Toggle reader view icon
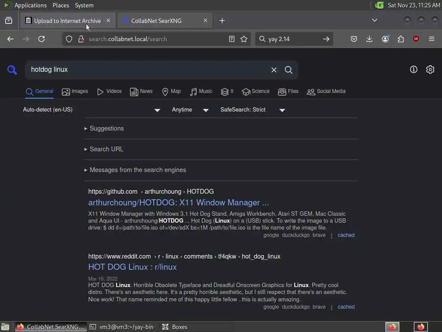The image size is (442, 332). [232, 39]
